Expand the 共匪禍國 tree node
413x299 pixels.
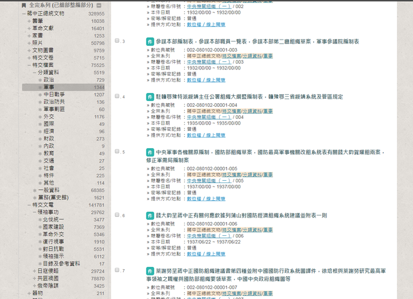34,278
